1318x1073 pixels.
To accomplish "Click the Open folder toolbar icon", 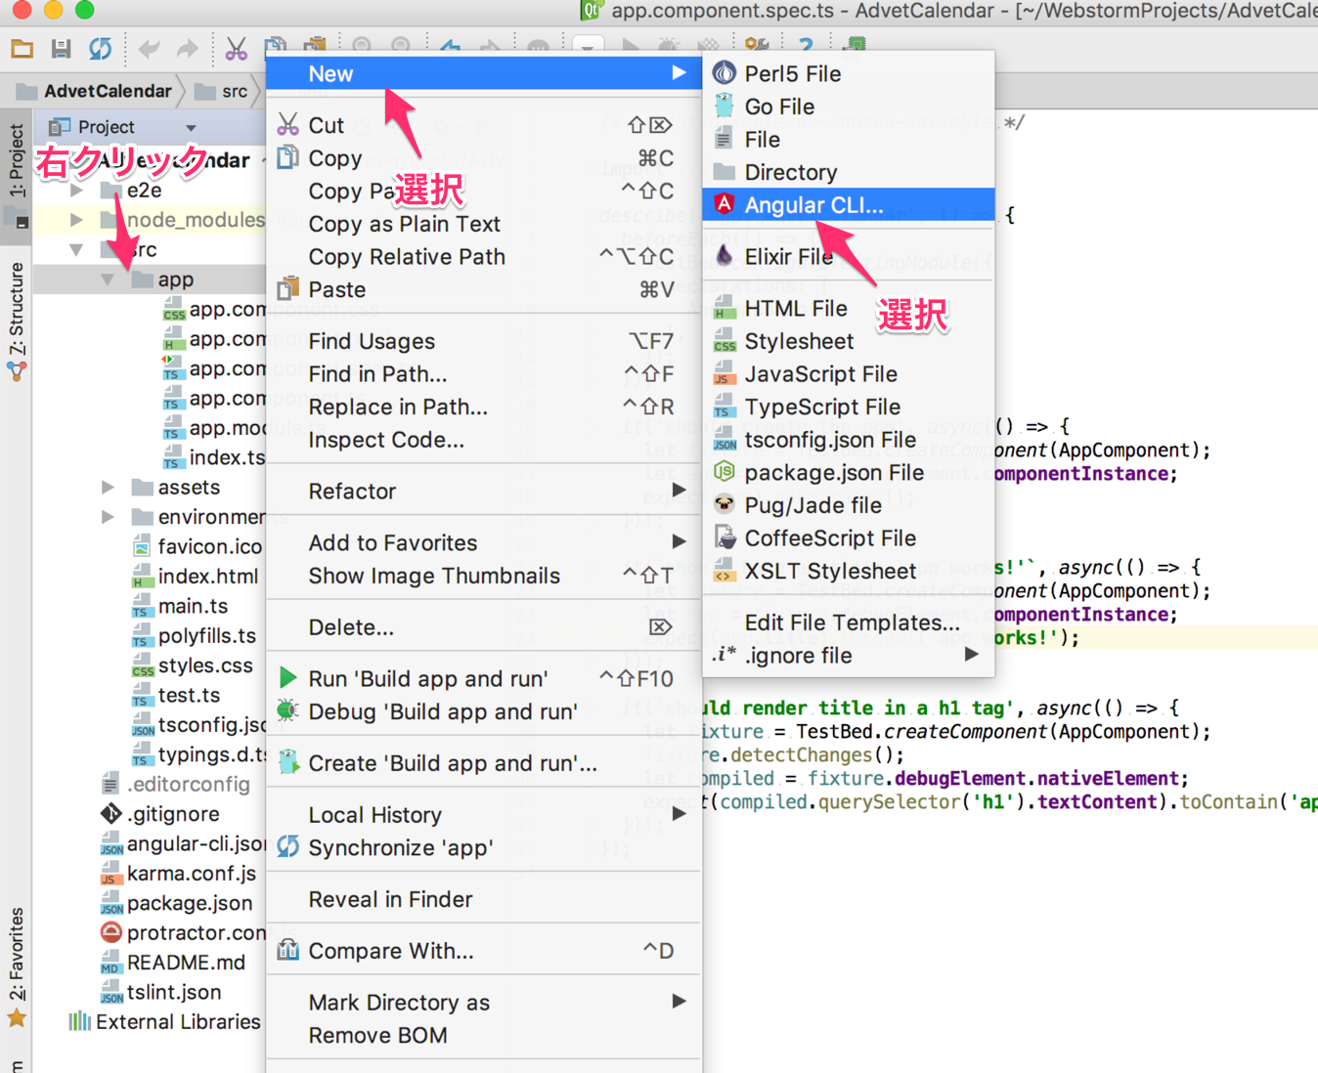I will pyautogui.click(x=22, y=48).
